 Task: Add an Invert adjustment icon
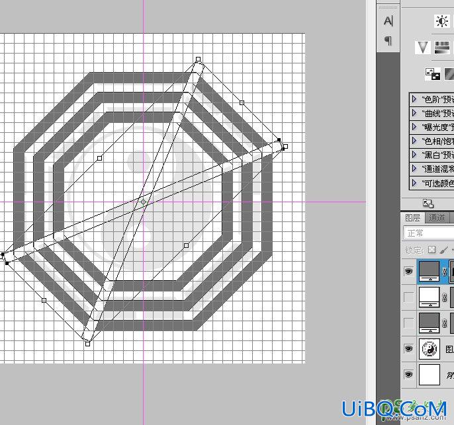coord(433,74)
